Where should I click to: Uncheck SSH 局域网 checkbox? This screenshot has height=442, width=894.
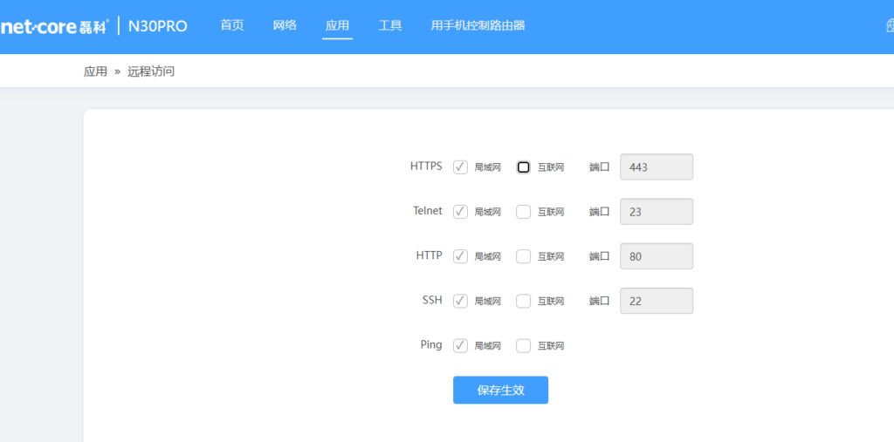click(460, 301)
